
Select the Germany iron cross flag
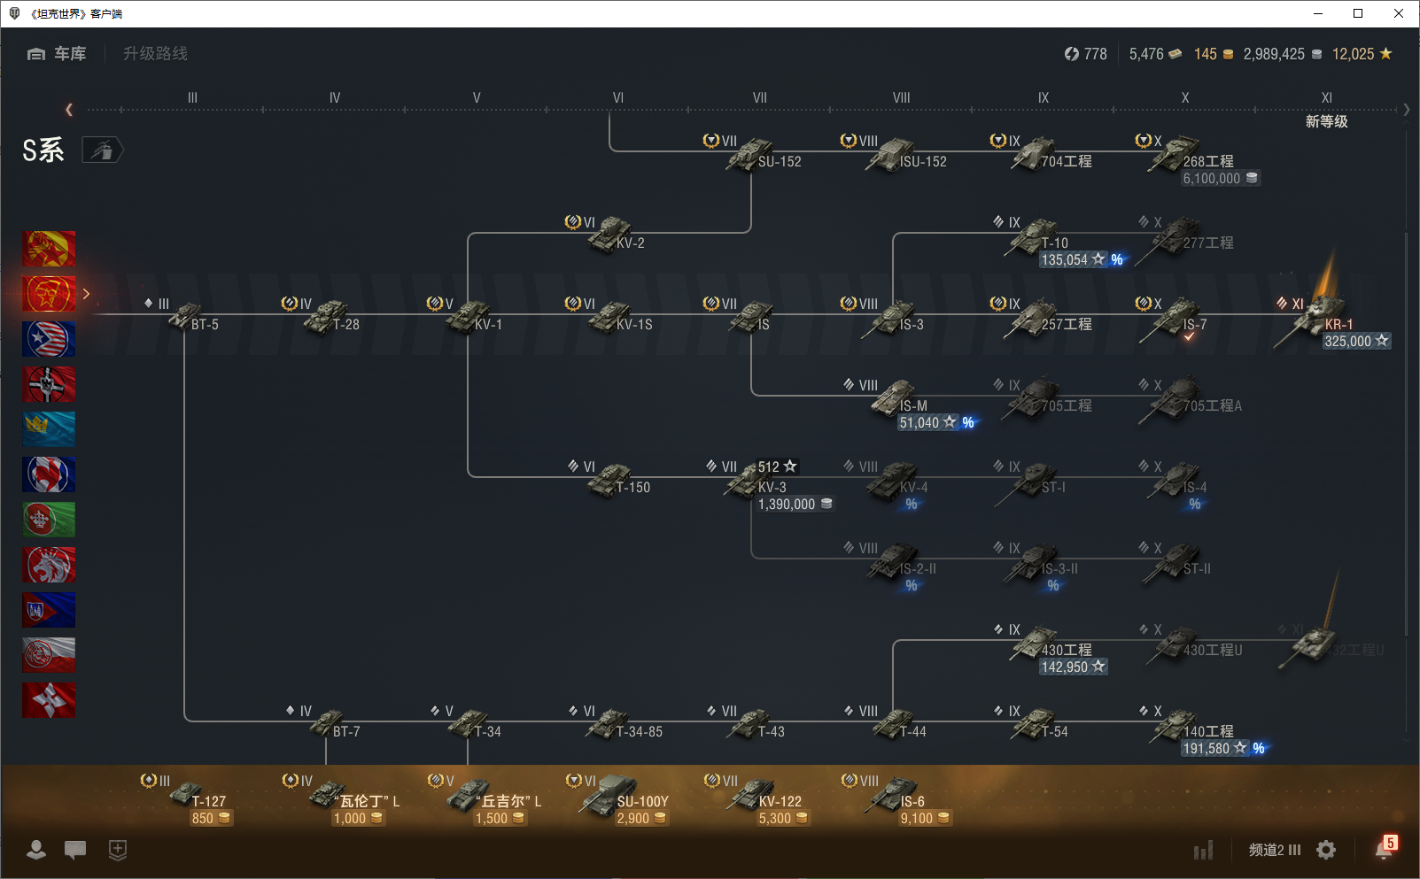(x=49, y=384)
